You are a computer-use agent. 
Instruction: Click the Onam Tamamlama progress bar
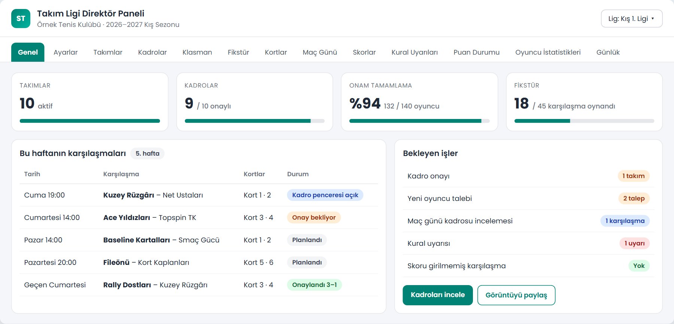(x=419, y=121)
